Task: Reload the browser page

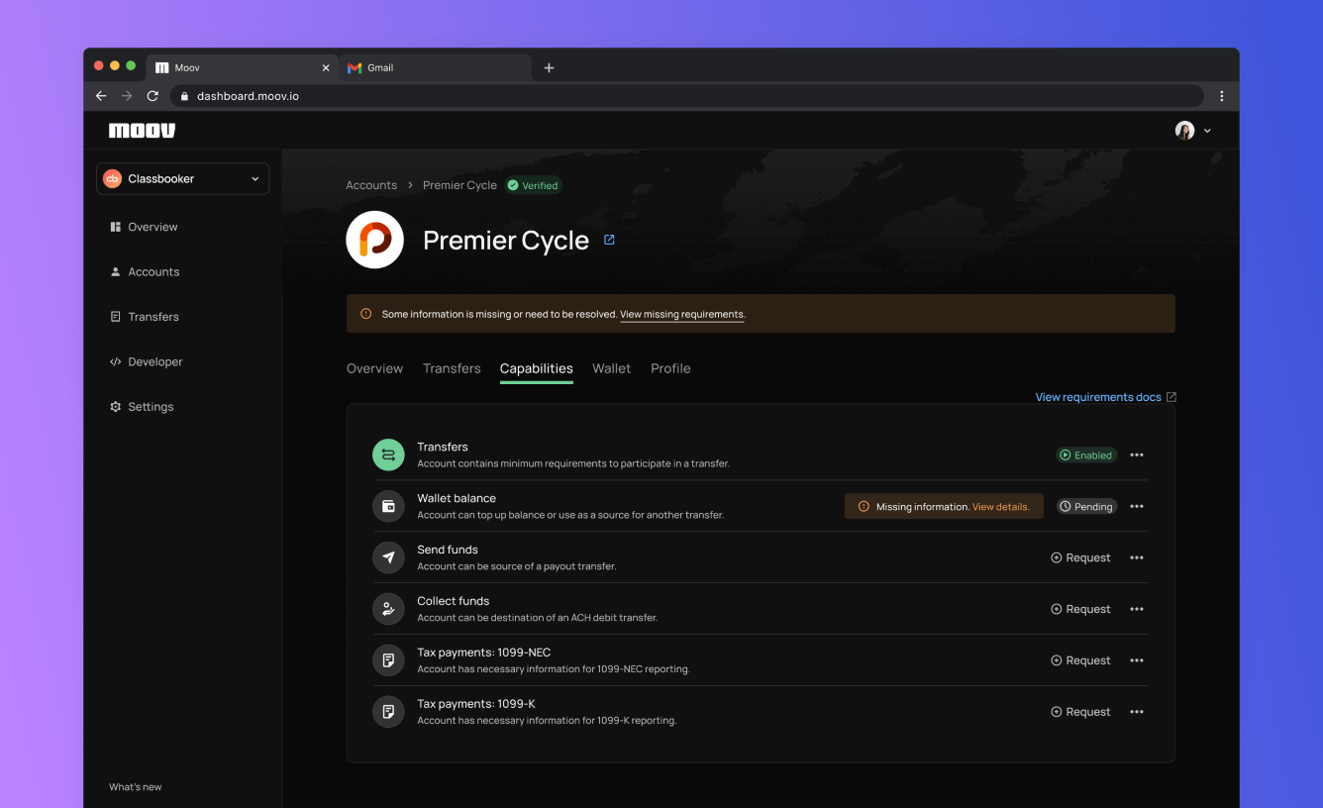Action: pos(153,96)
